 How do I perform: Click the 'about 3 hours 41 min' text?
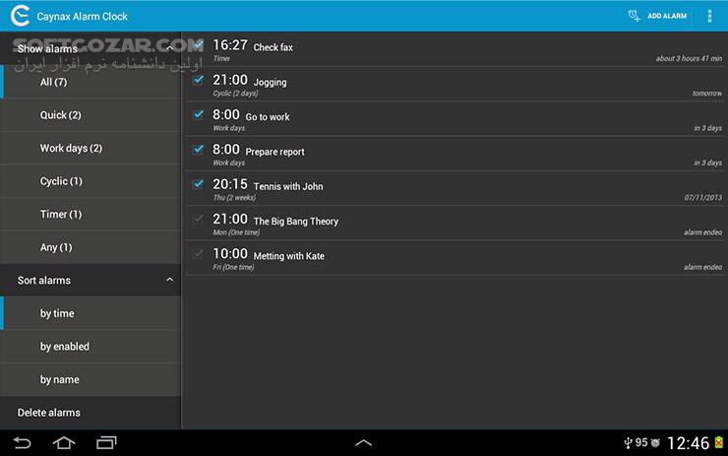point(689,58)
